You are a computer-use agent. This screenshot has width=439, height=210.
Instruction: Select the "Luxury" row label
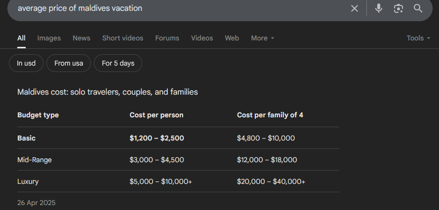point(28,182)
